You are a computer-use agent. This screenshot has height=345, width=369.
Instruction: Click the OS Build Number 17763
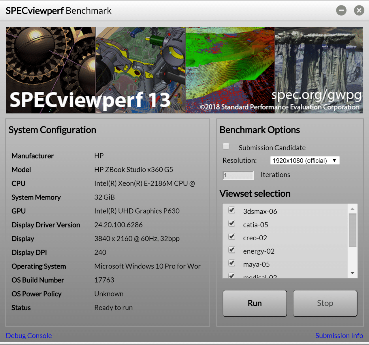coord(104,280)
